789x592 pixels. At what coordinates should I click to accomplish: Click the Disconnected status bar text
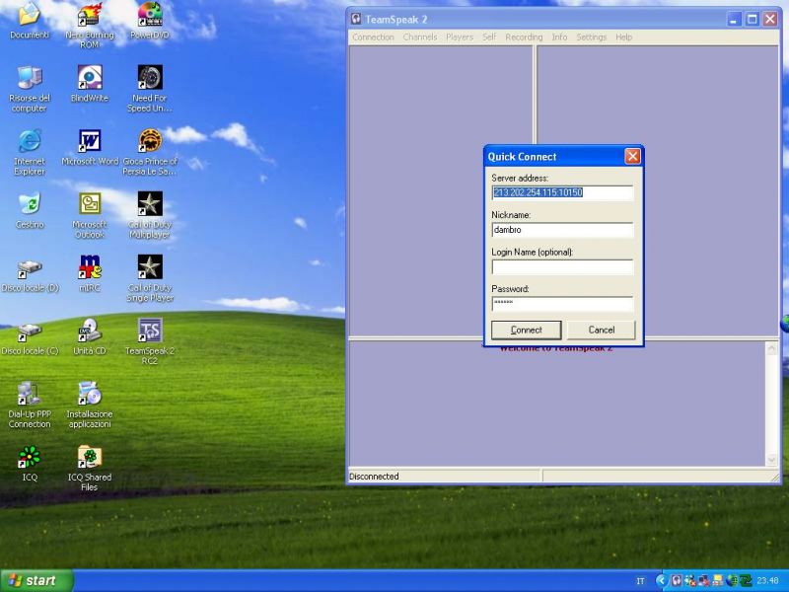point(374,477)
